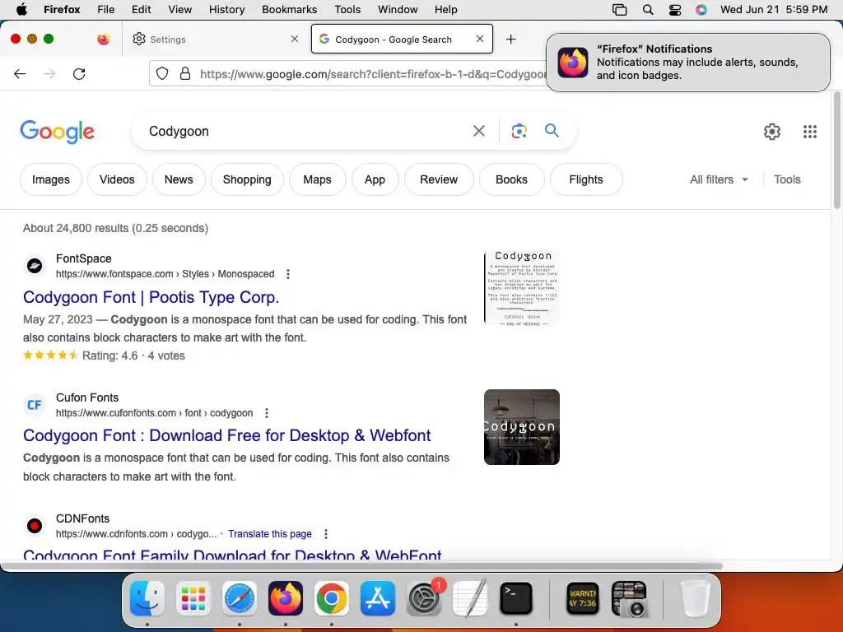
Task: Open more options for CDNFonts result
Action: point(326,533)
